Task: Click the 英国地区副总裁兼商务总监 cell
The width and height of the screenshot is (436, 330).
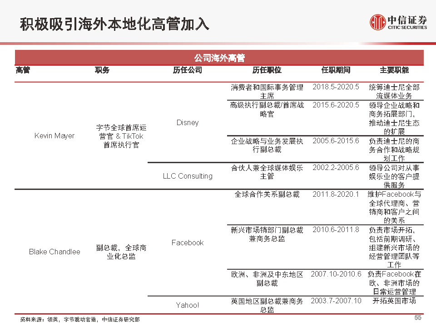Action: [267, 306]
